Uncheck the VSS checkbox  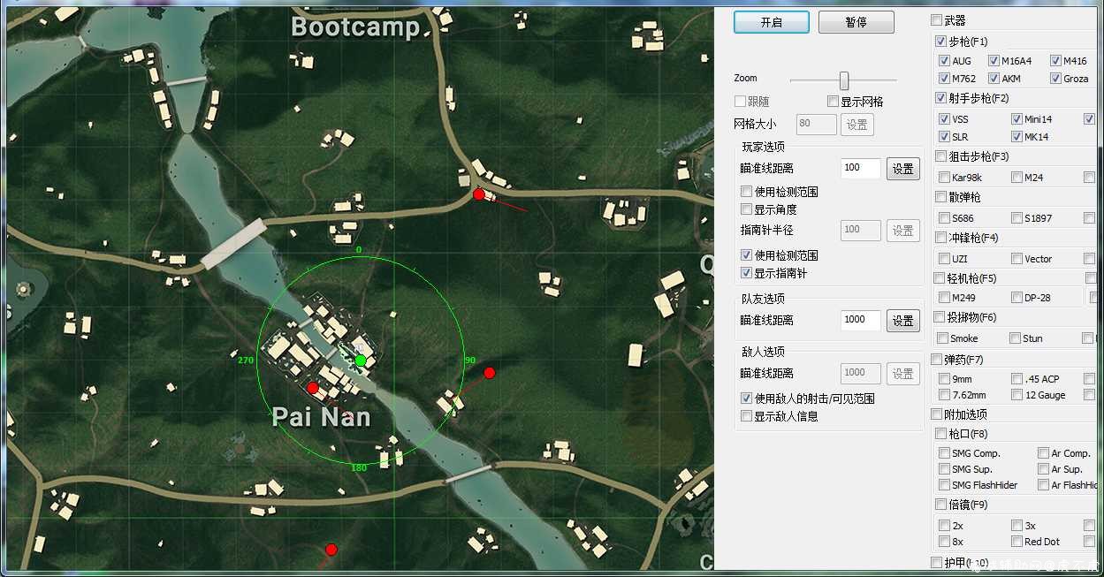pyautogui.click(x=944, y=119)
